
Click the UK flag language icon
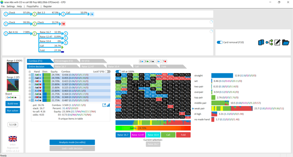[x=13, y=139]
